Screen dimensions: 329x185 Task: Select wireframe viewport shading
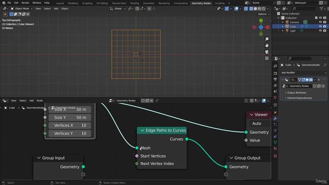251,9
